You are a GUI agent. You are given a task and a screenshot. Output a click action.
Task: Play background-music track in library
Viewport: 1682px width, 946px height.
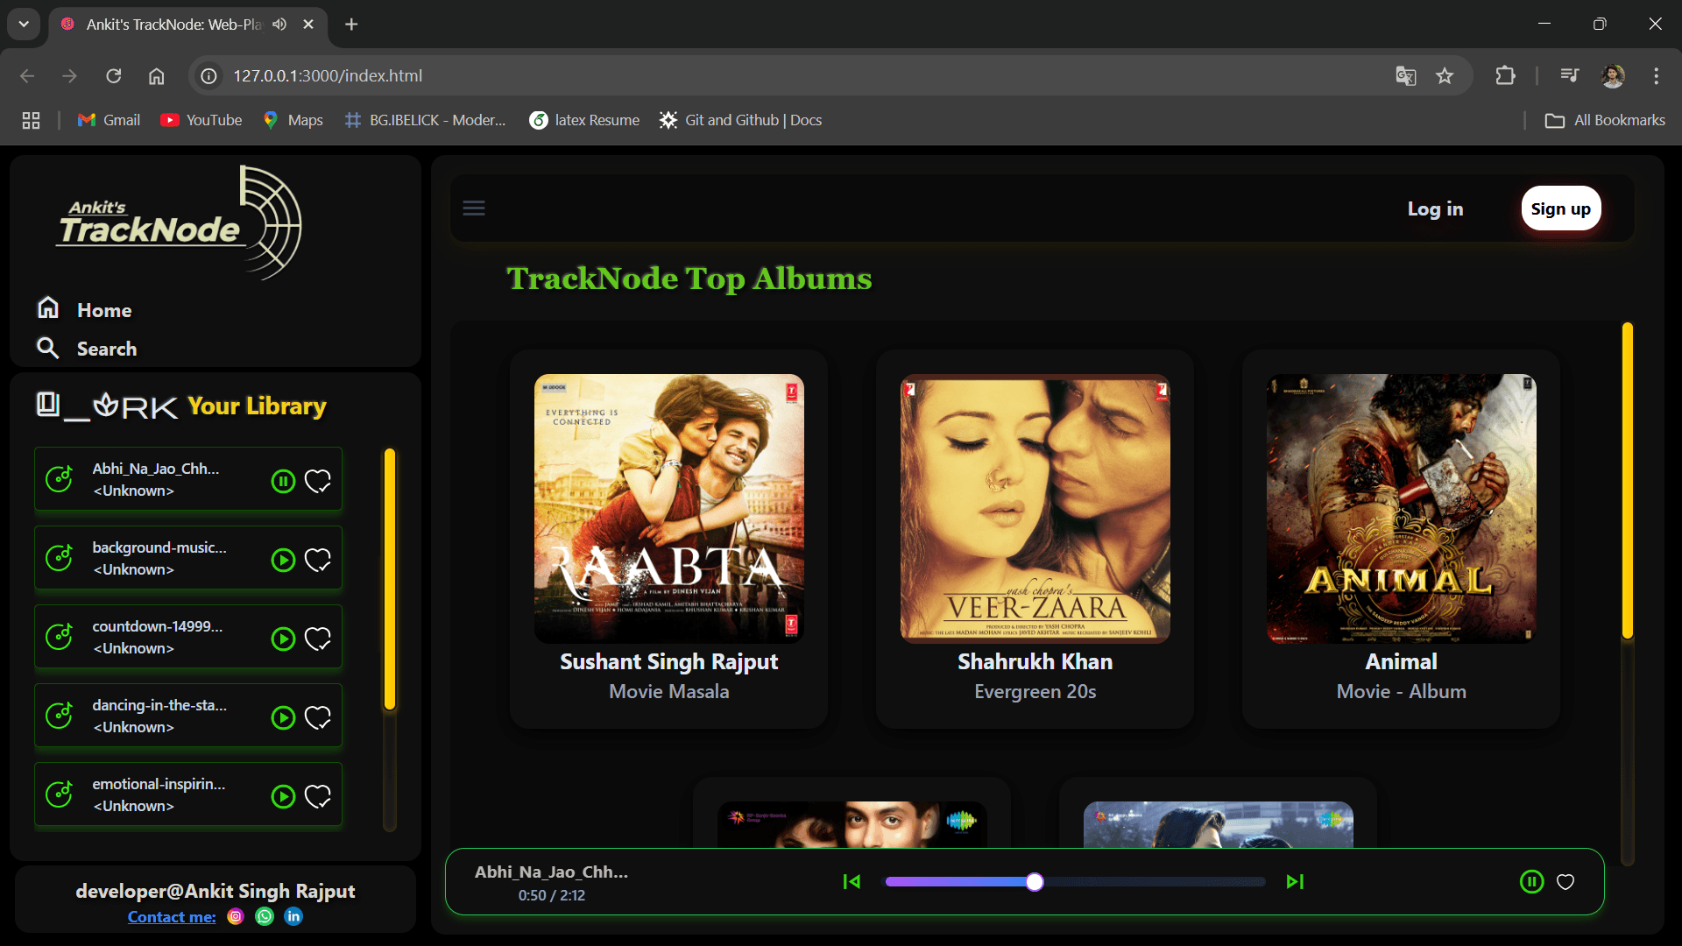coord(283,560)
